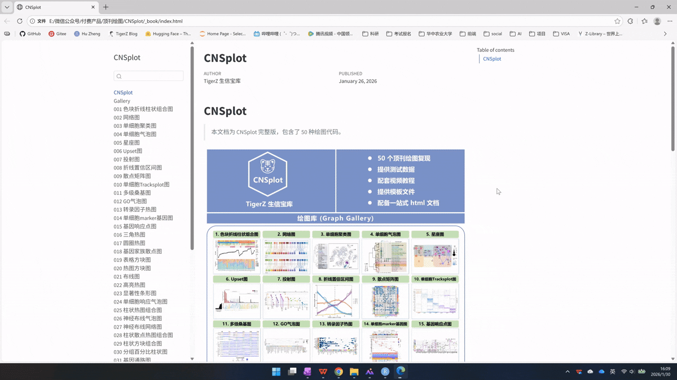Screen dimensions: 677x380
Task: Open 006 Upset图 chapter
Action: 128,151
